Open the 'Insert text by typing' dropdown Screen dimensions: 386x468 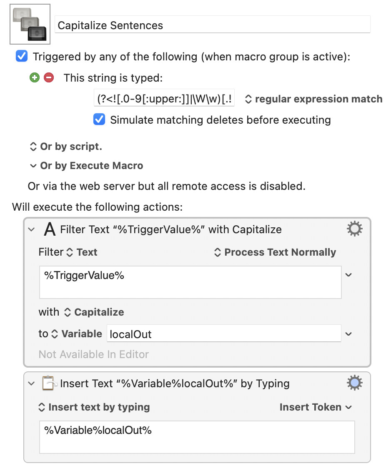pos(94,407)
